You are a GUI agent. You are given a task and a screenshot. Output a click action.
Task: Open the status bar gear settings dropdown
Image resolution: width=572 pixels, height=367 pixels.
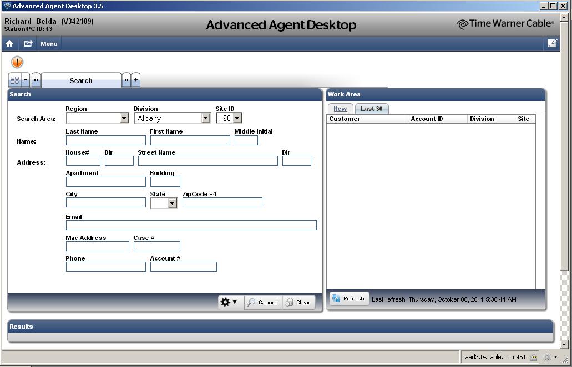pos(550,357)
